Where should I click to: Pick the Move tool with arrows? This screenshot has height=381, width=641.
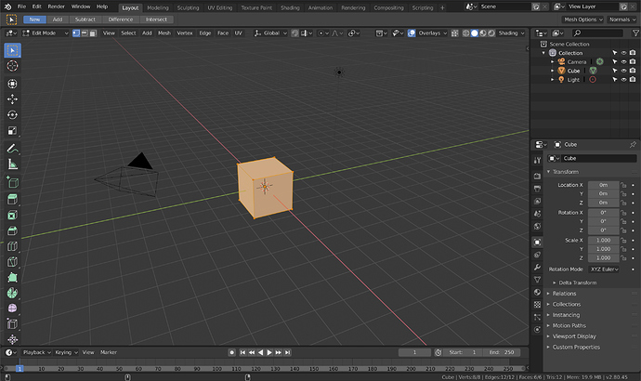12,99
